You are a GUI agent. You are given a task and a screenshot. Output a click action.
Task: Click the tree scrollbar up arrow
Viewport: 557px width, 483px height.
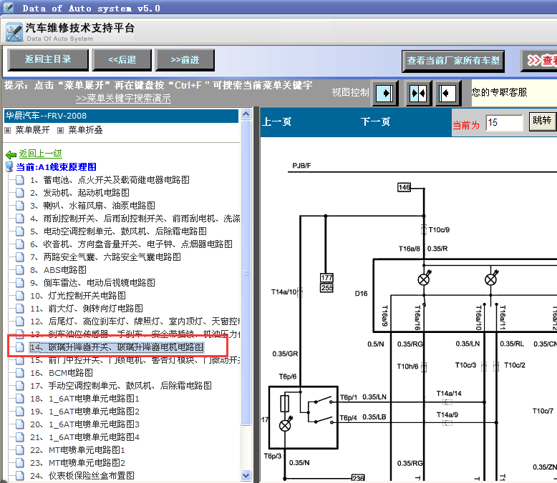pos(246,114)
